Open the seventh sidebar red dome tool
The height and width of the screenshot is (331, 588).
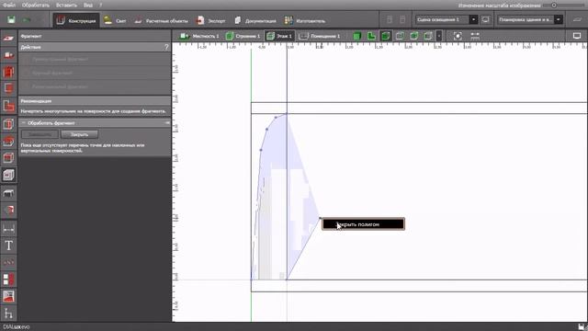[x=8, y=141]
